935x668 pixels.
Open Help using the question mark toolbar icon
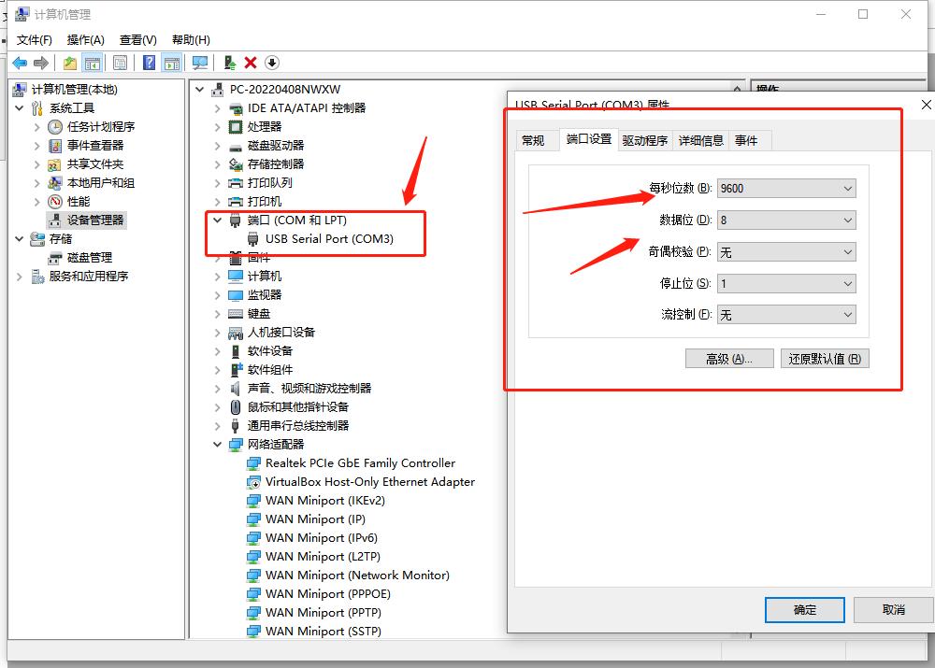(x=148, y=62)
